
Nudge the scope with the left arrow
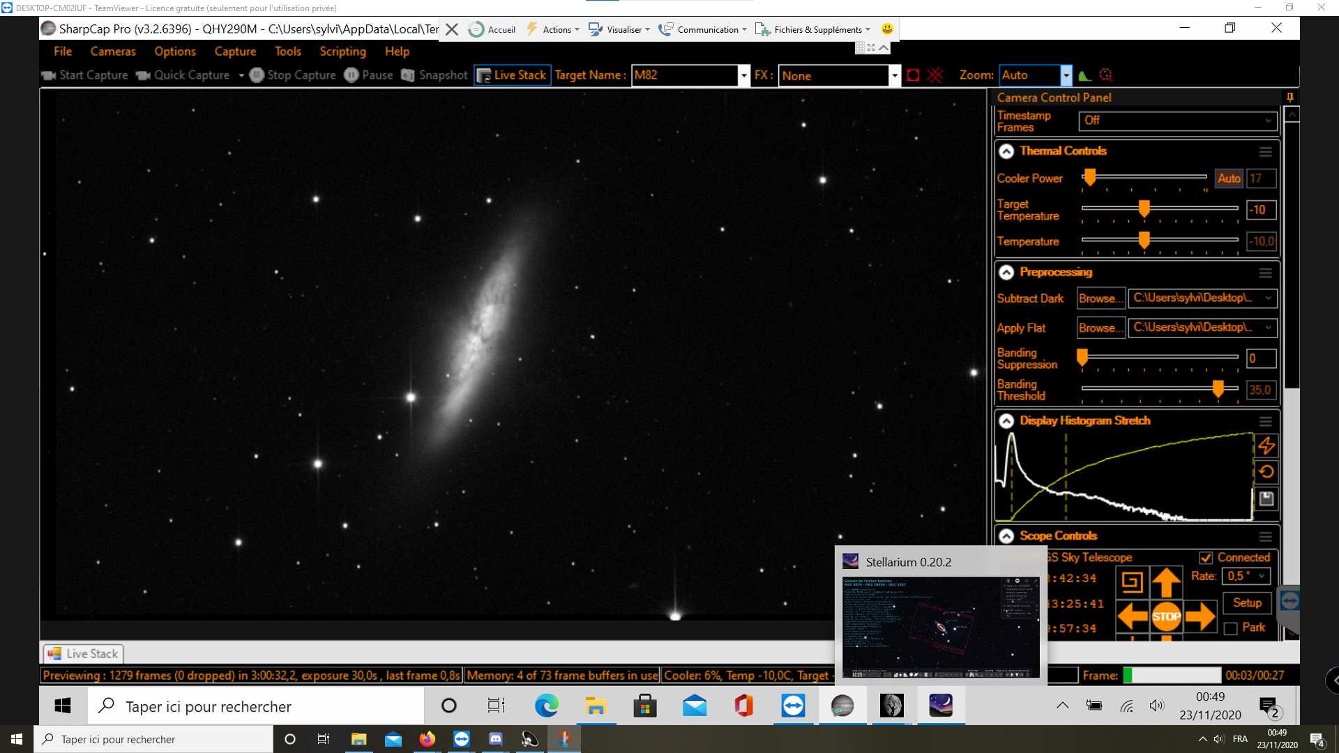1132,616
